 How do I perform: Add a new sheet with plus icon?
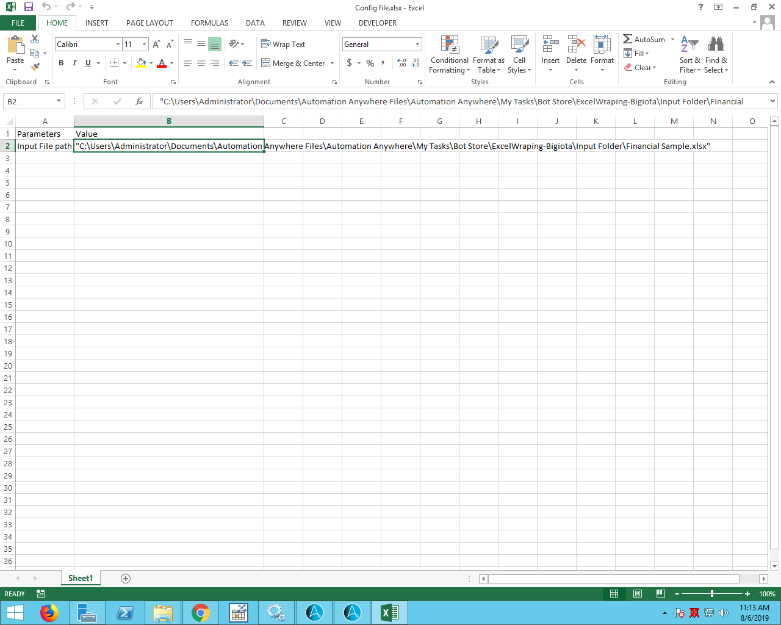click(x=126, y=579)
